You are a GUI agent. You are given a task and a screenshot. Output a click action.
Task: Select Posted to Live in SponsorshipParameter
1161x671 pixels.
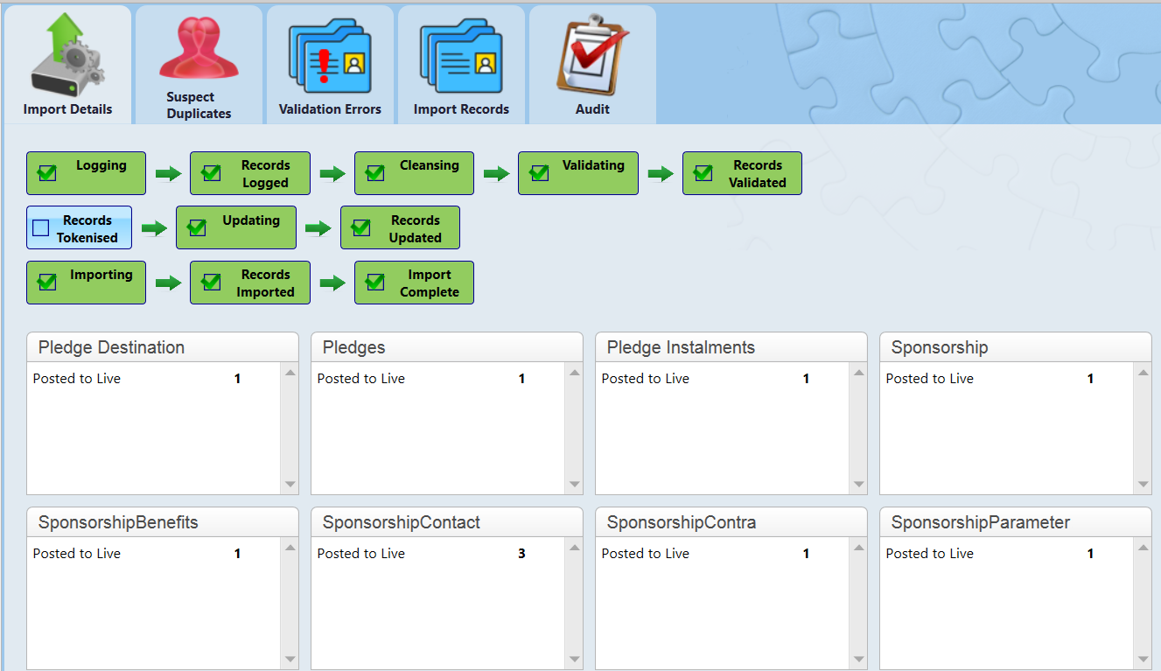tap(930, 554)
